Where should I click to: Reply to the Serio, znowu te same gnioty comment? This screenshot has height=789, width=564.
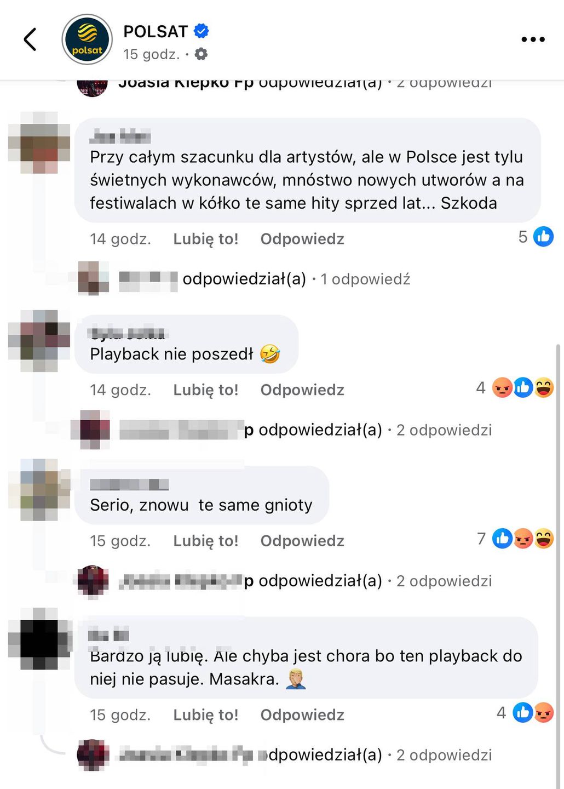(x=302, y=541)
